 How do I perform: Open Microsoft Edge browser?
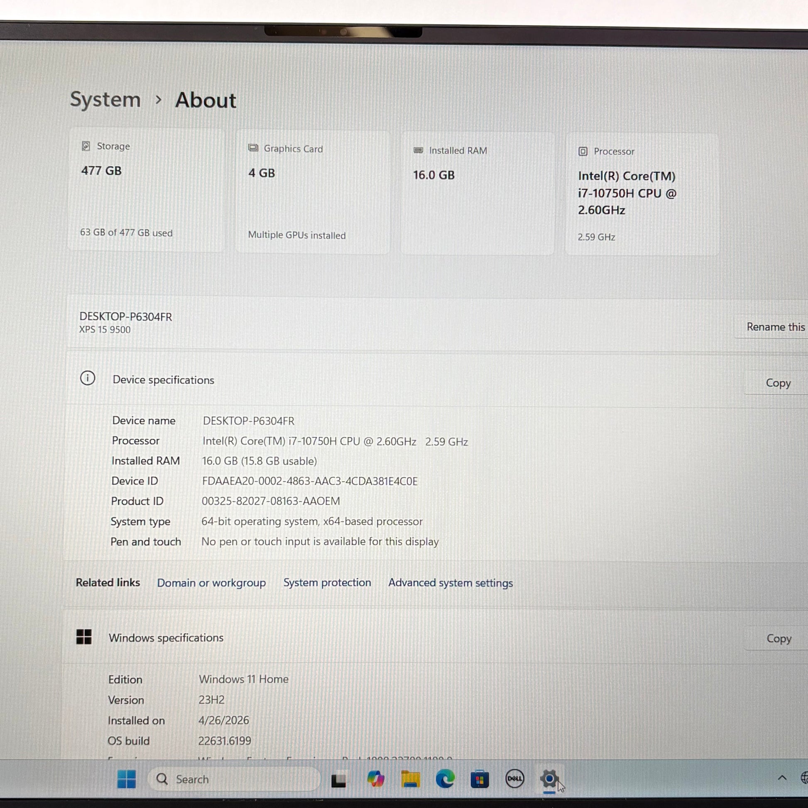(x=445, y=779)
